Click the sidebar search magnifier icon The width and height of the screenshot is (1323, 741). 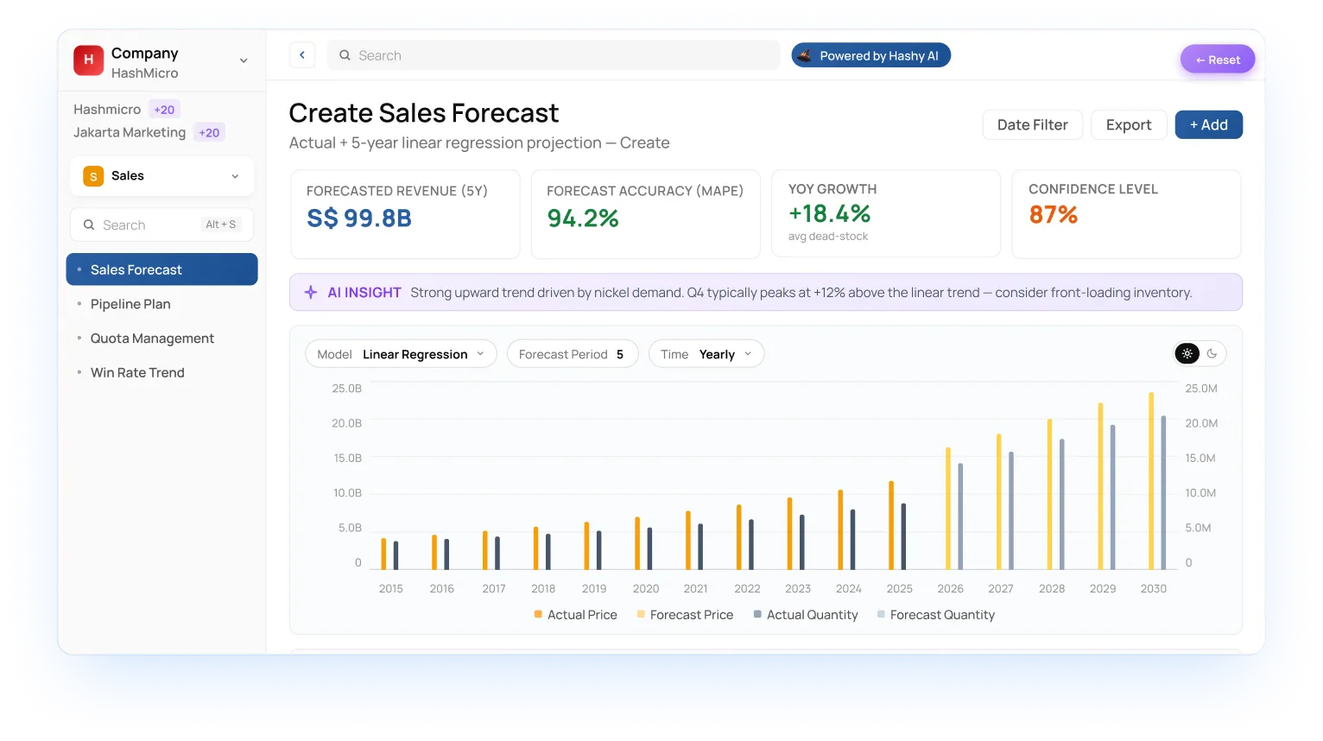click(x=89, y=225)
